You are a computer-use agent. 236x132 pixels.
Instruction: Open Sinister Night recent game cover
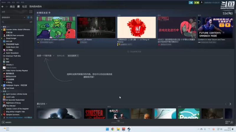coord(95,114)
